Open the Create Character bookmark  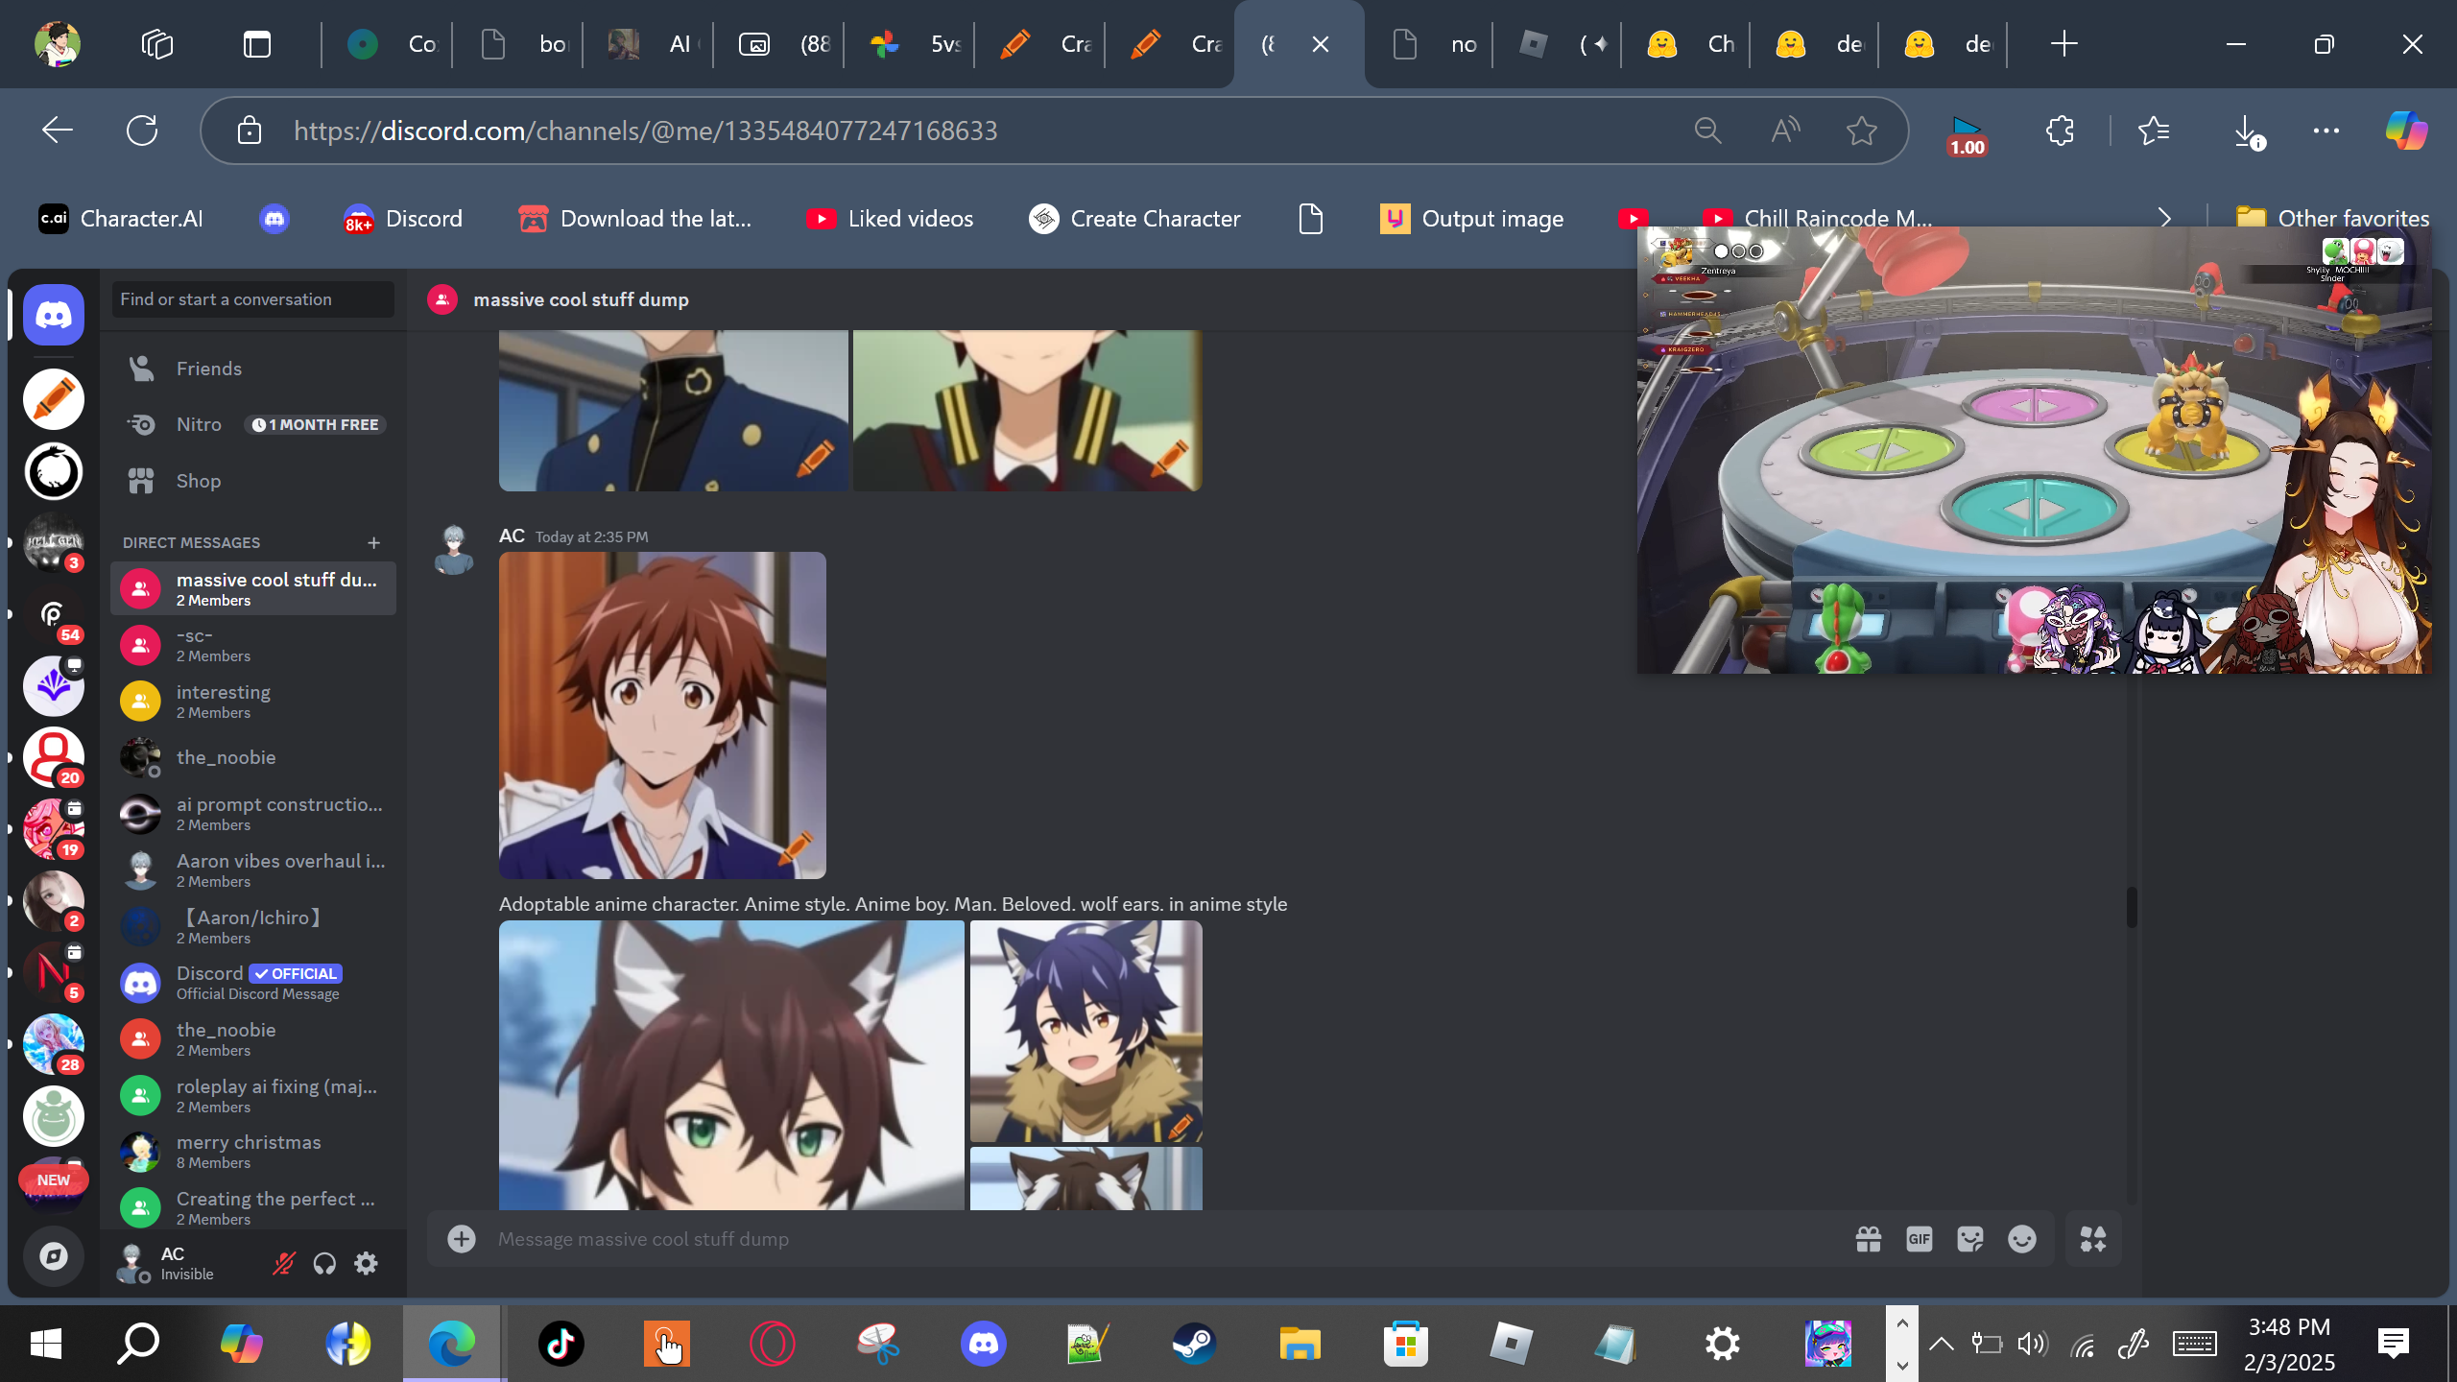click(1134, 219)
